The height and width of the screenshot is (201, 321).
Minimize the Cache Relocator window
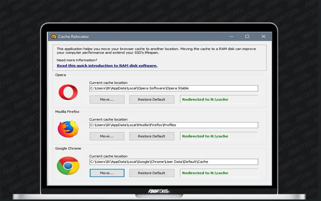pyautogui.click(x=232, y=37)
